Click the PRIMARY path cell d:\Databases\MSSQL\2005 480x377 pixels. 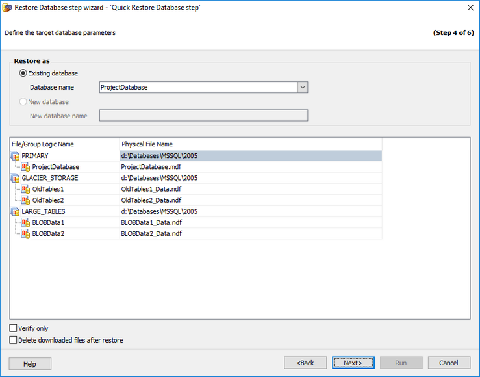tap(251, 156)
